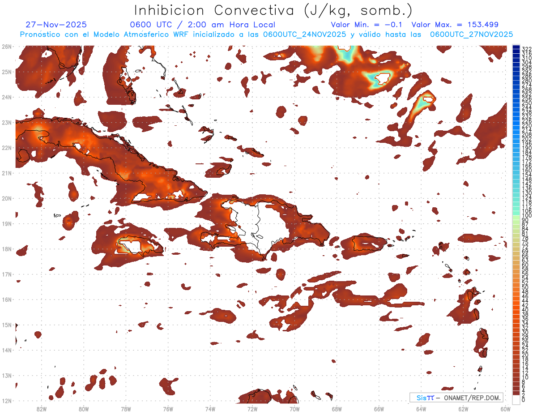This screenshot has height=415, width=537.
Task: Click the colorbar value '160'
Action: (527, 171)
